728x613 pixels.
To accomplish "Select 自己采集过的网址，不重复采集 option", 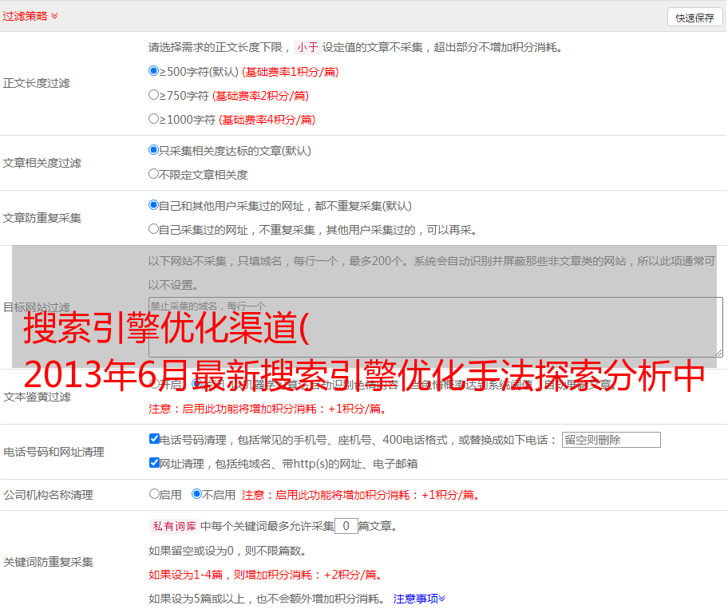I will (x=153, y=228).
